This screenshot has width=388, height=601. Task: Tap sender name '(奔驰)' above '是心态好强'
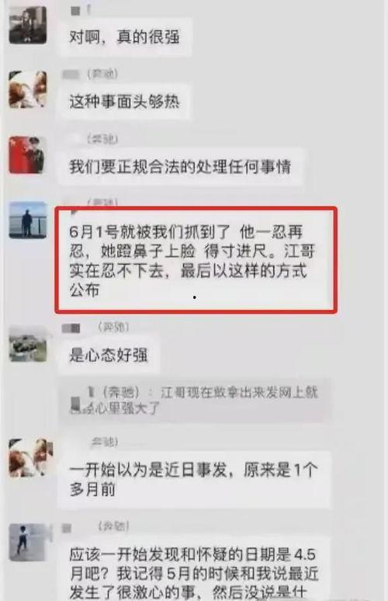click(113, 327)
